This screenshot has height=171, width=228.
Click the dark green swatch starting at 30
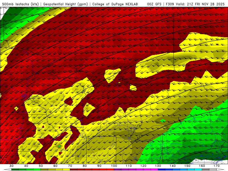(x=15, y=170)
